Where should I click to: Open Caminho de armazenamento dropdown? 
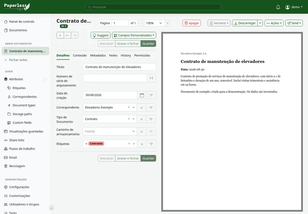click(110, 131)
